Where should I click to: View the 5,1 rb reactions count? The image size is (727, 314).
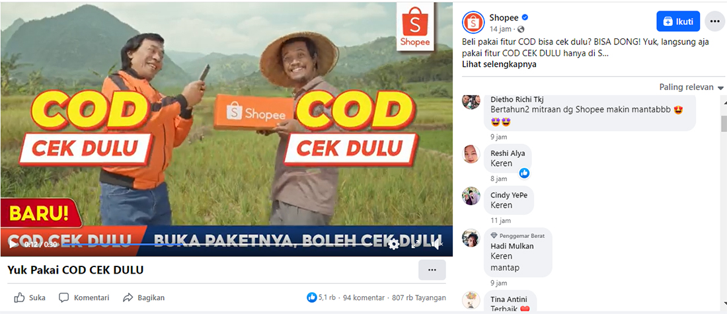(x=321, y=297)
